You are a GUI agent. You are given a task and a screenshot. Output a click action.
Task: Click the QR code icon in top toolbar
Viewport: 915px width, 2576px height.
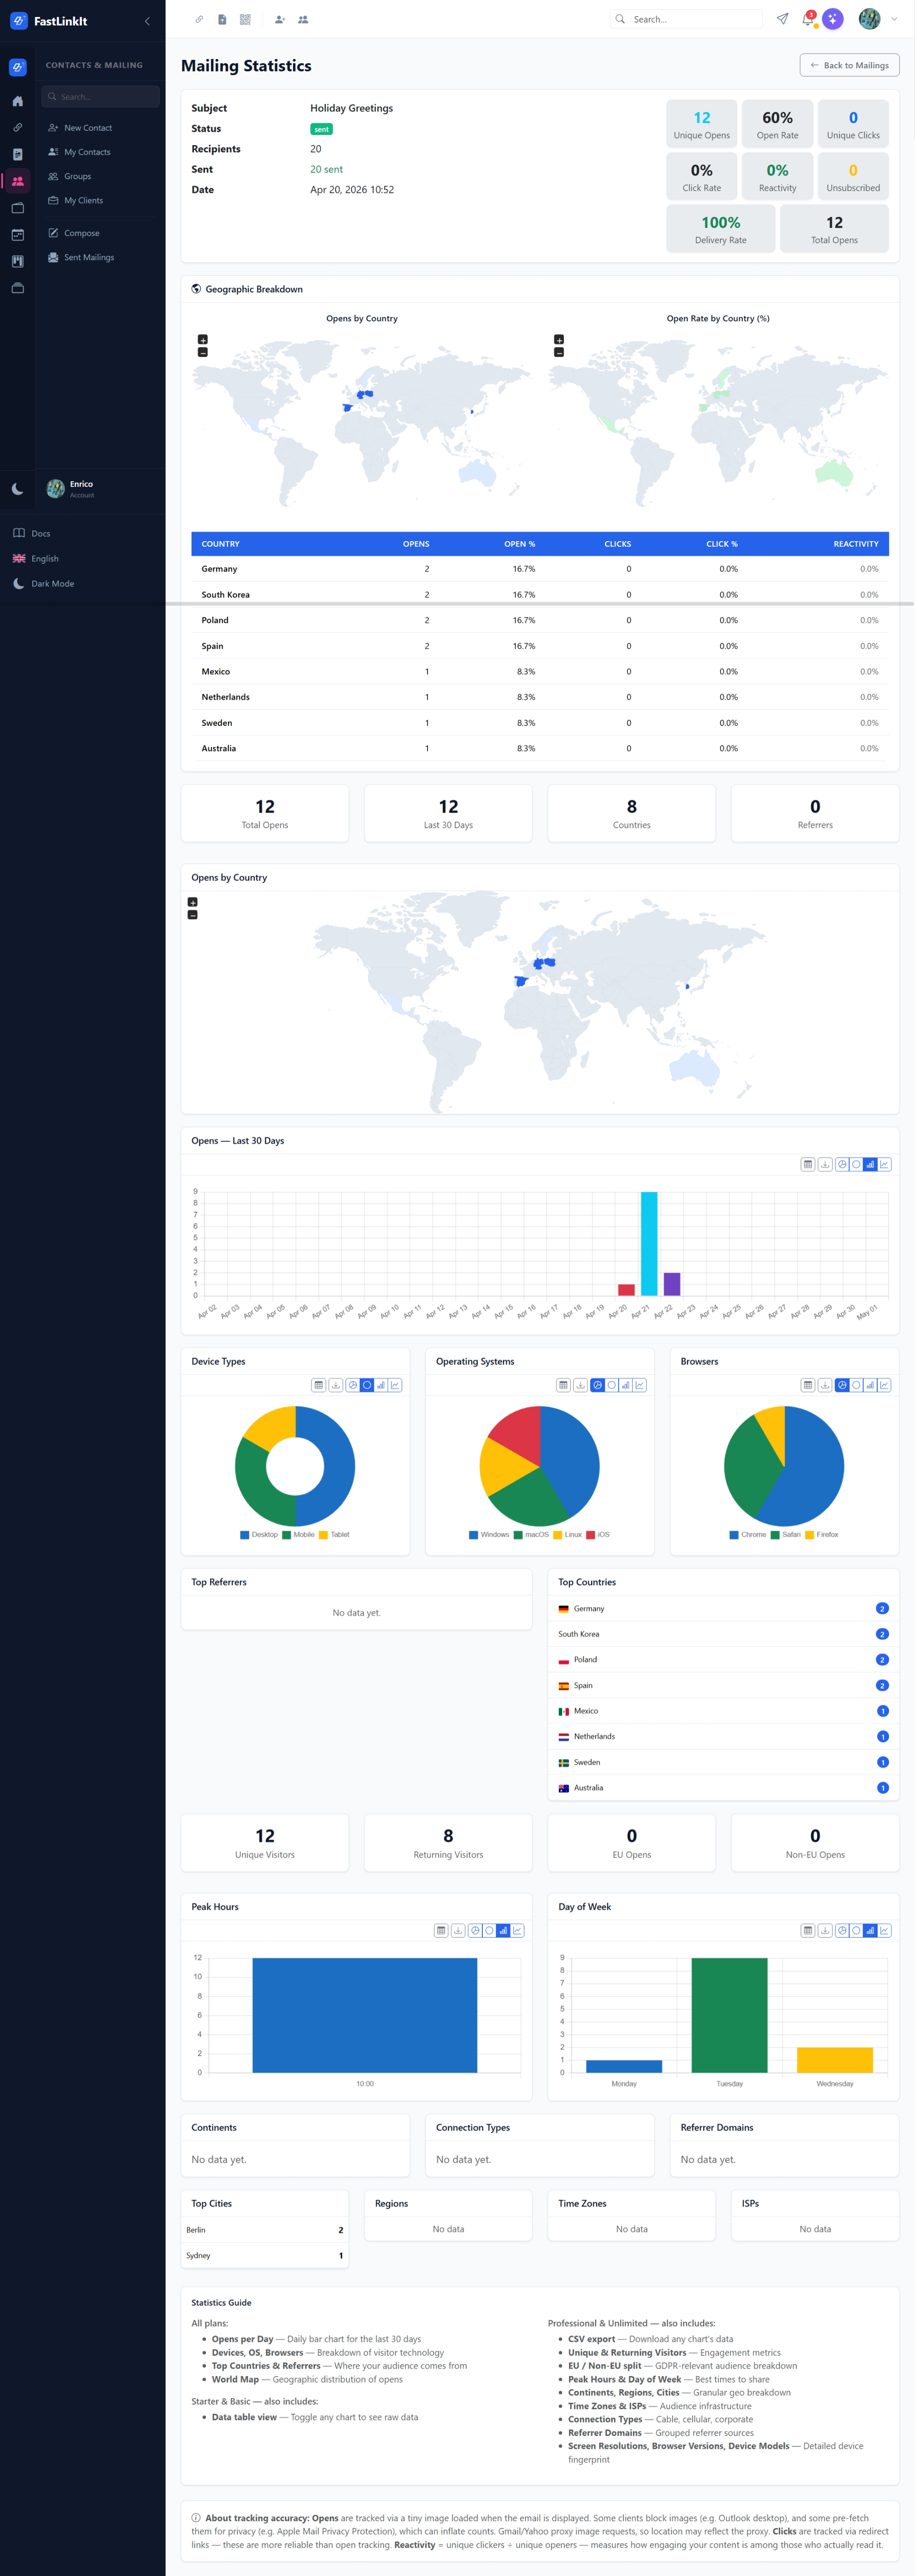tap(245, 19)
